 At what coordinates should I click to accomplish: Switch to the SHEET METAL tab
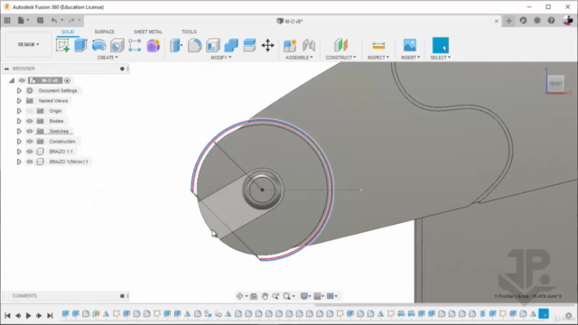pos(148,32)
